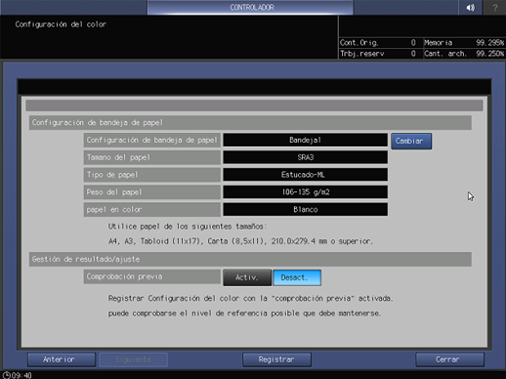This screenshot has height=379, width=506.
Task: Click the 'Registrar Configuración del color' hint text
Action: coord(250,298)
